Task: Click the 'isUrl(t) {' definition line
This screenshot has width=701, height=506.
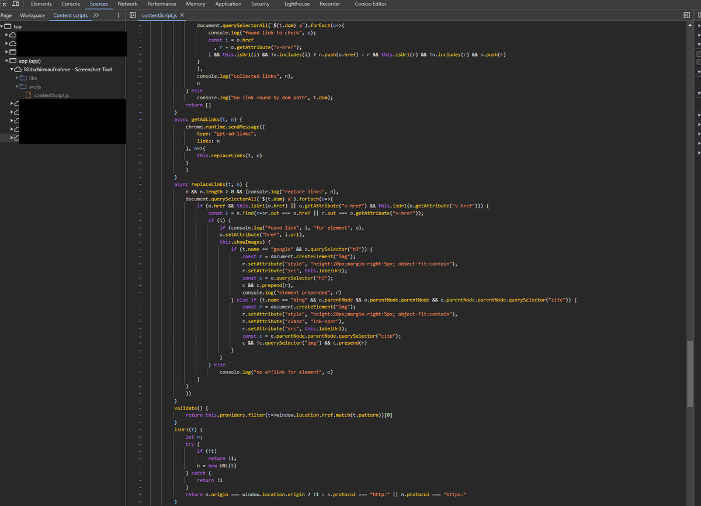Action: (188, 429)
